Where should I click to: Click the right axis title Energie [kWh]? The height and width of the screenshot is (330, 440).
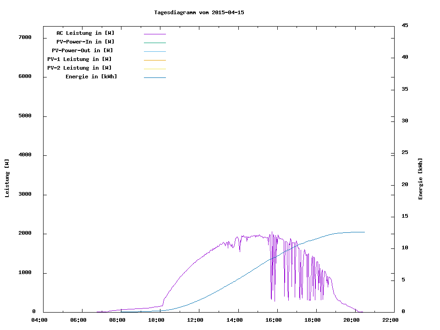click(420, 179)
